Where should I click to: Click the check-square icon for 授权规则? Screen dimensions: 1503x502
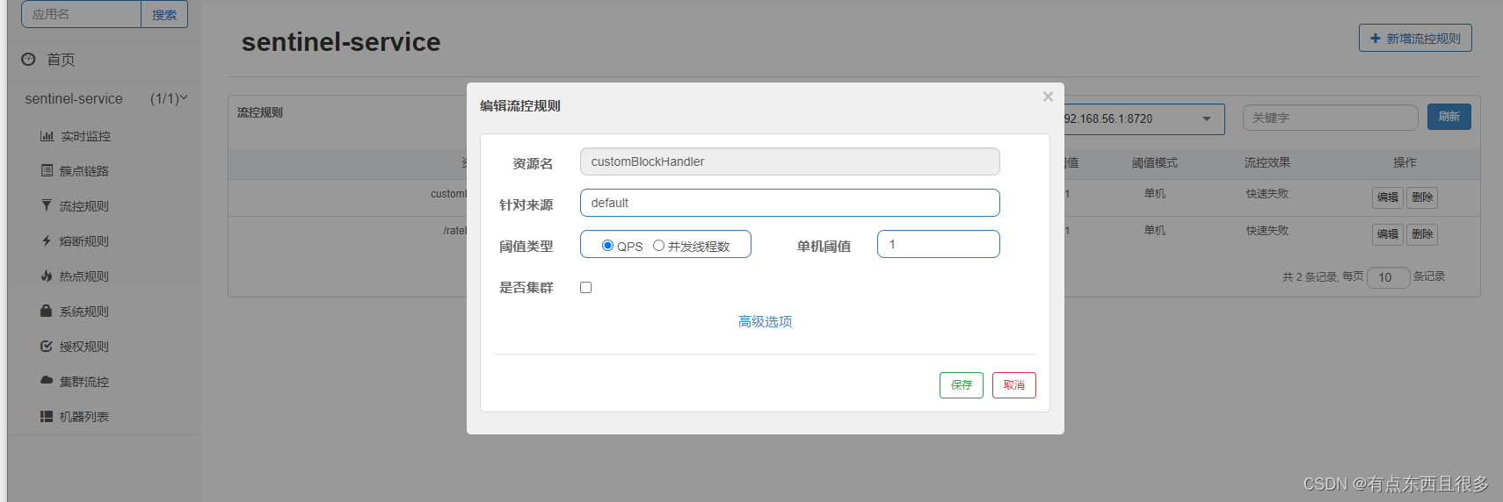point(47,346)
